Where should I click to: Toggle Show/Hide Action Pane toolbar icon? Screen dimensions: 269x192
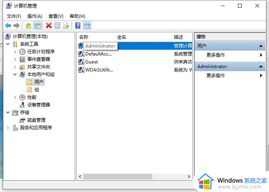[87, 25]
